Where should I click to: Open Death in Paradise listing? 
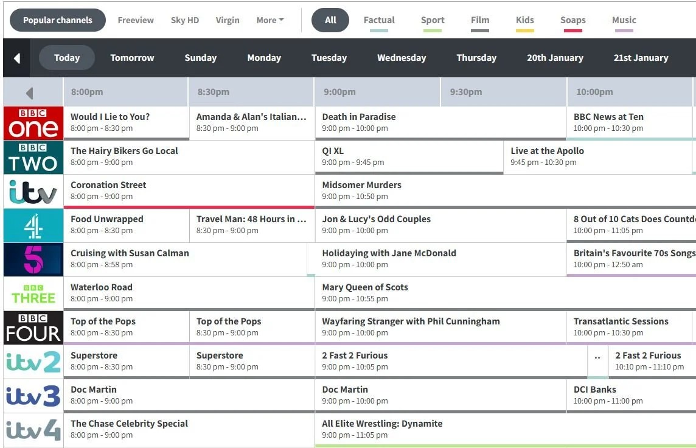pos(440,122)
